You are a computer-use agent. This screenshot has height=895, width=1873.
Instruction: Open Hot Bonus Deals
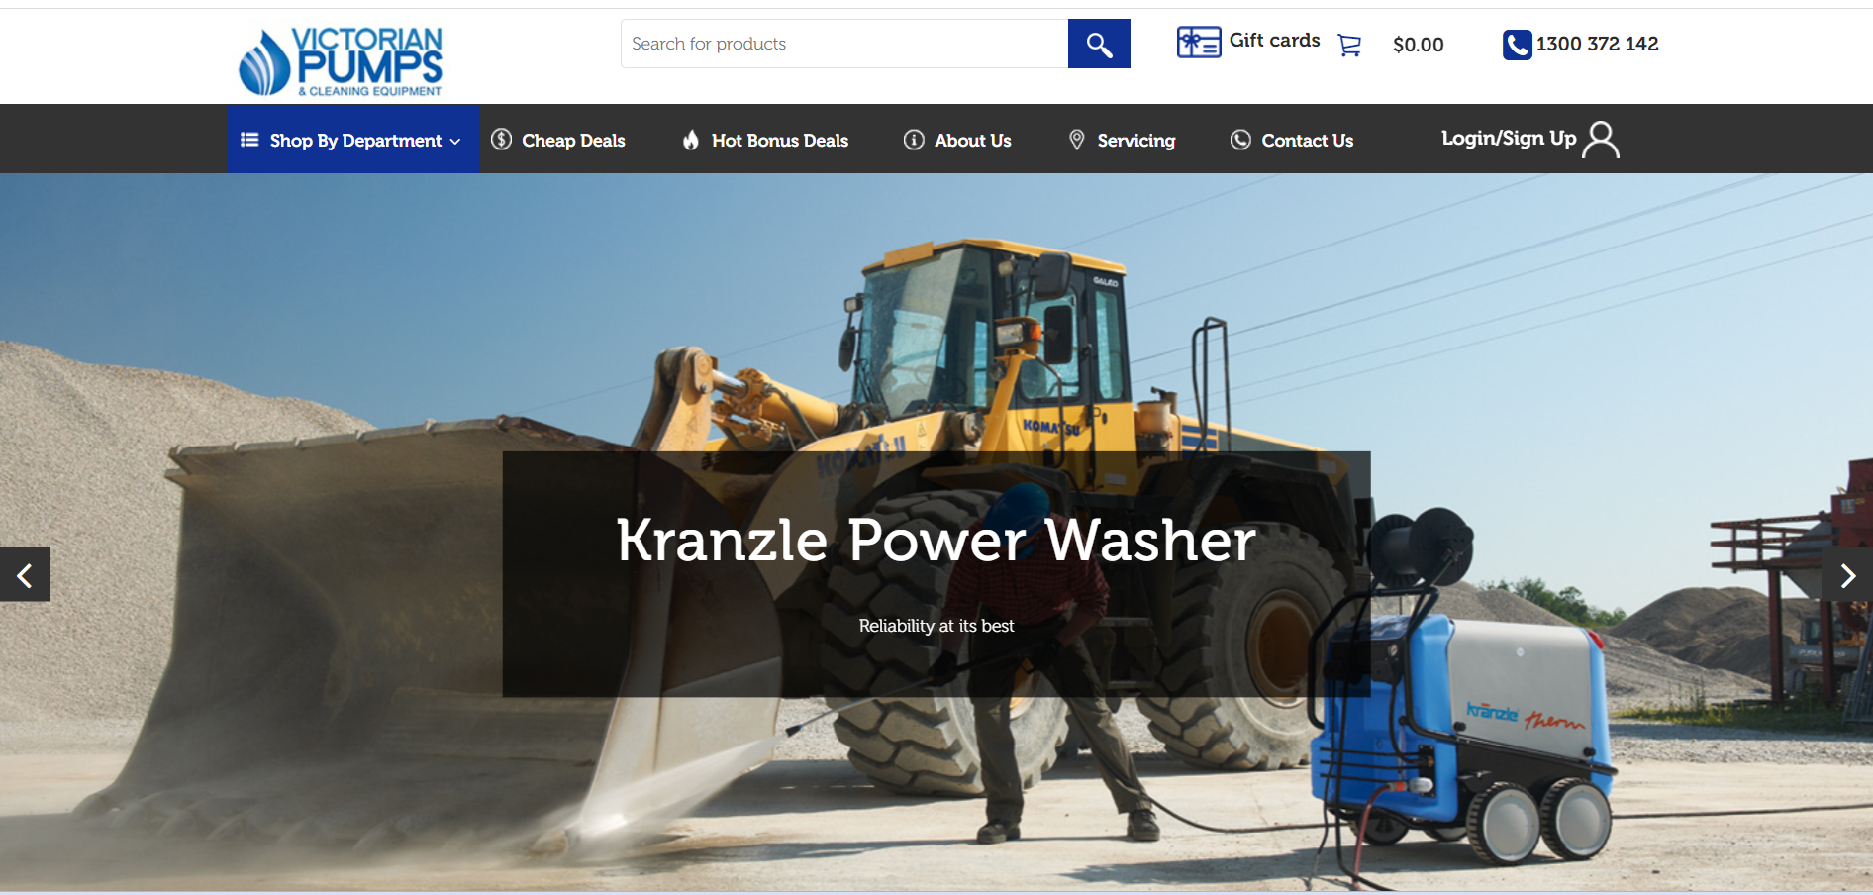780,141
